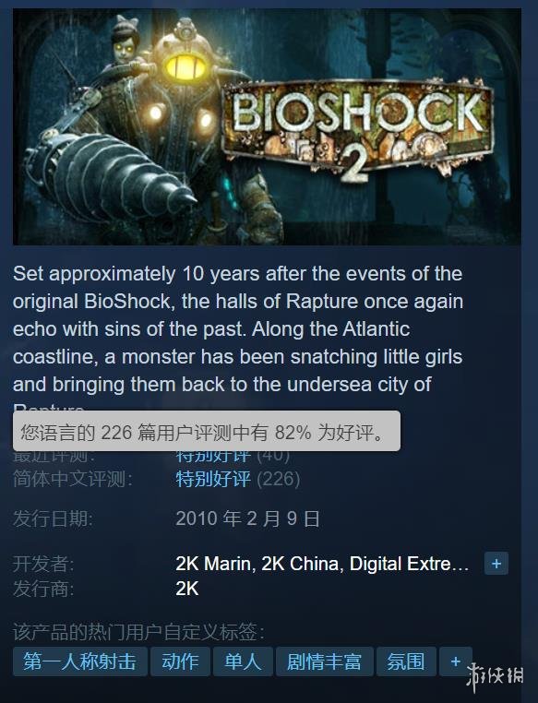Viewport: 538px width, 703px height.
Task: Select the 动作 tag
Action: pyautogui.click(x=180, y=661)
